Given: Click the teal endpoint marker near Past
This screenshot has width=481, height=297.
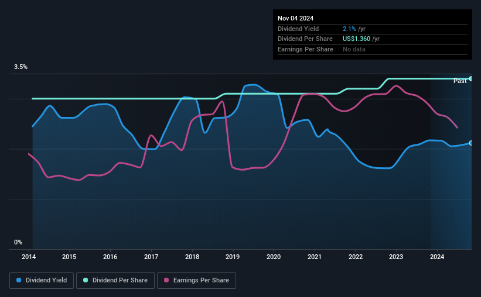Looking at the screenshot, I should 471,79.
